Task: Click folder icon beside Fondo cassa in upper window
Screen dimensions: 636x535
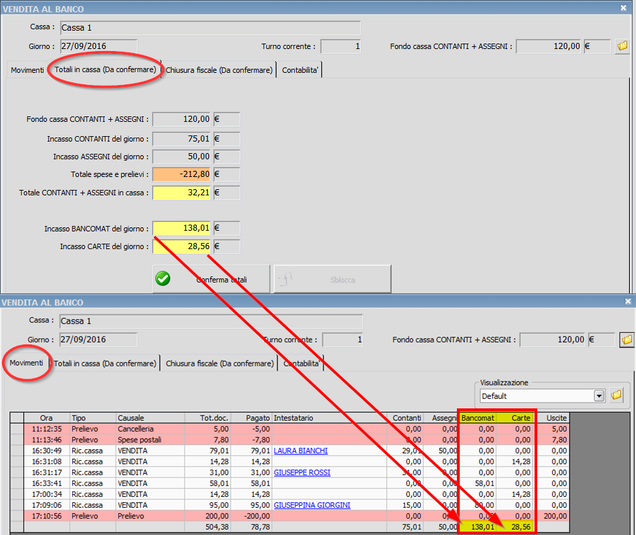Action: (622, 46)
